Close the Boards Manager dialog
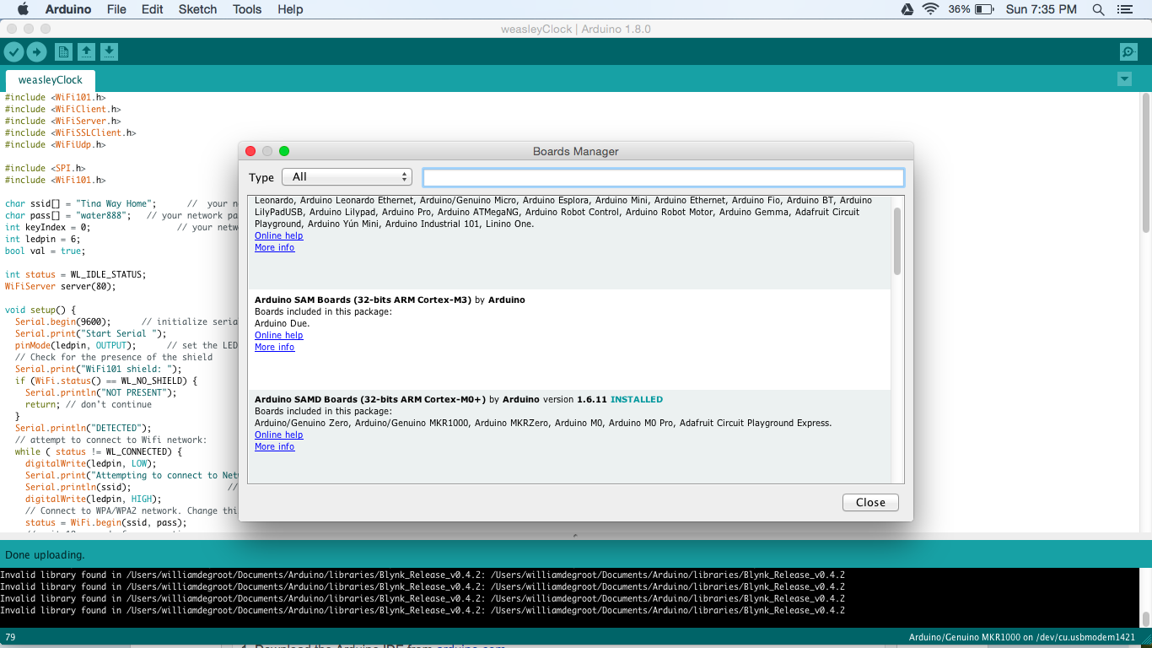The image size is (1152, 648). (x=870, y=502)
